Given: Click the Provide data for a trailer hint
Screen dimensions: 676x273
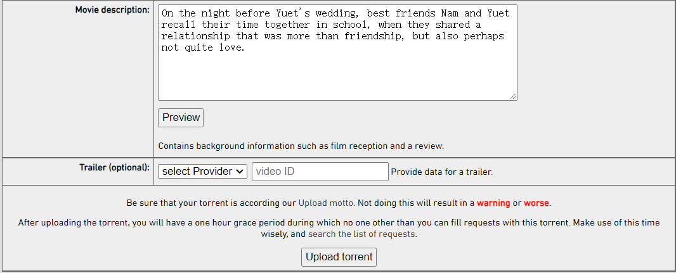Looking at the screenshot, I should click(x=442, y=172).
